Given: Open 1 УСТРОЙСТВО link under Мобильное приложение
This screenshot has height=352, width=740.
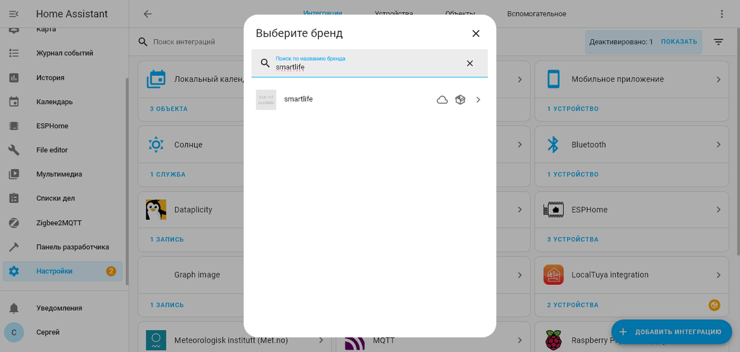Looking at the screenshot, I should tap(573, 109).
